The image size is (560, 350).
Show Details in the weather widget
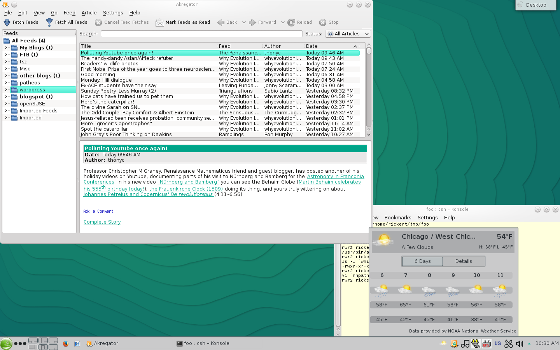[464, 261]
